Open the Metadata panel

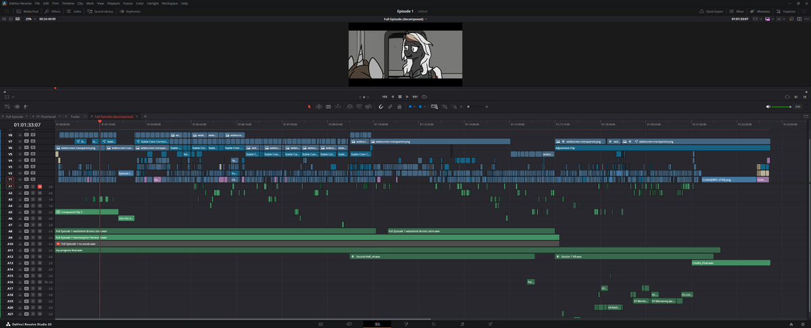pyautogui.click(x=760, y=11)
